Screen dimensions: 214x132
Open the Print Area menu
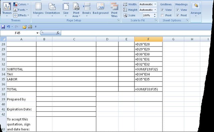[x=76, y=10]
